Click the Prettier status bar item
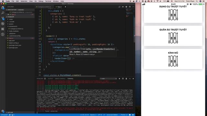 click(x=124, y=115)
